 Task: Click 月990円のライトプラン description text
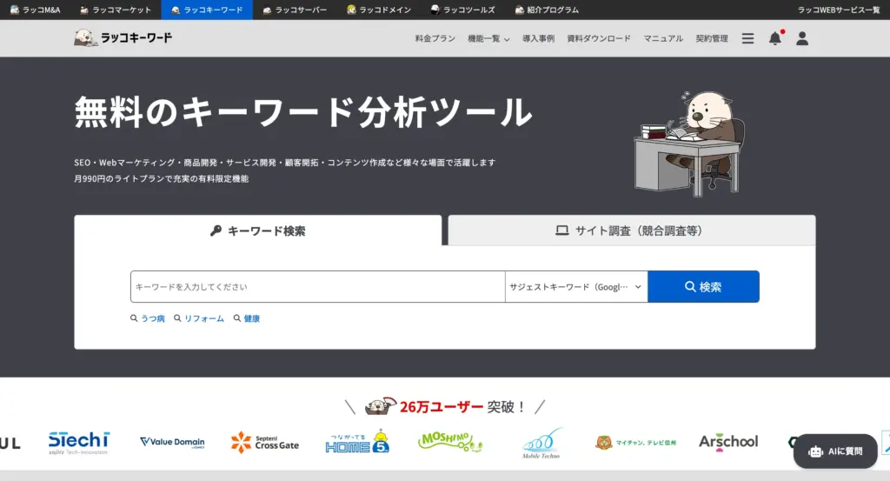pyautogui.click(x=161, y=178)
